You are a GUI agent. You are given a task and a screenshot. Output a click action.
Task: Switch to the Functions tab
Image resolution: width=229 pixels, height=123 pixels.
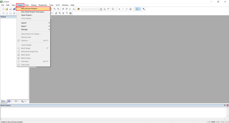click(17, 101)
